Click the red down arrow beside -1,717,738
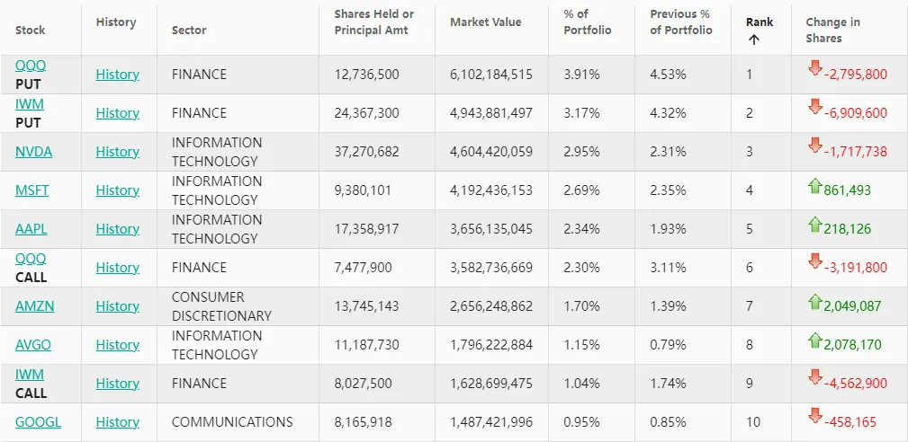The width and height of the screenshot is (908, 442). (x=815, y=146)
